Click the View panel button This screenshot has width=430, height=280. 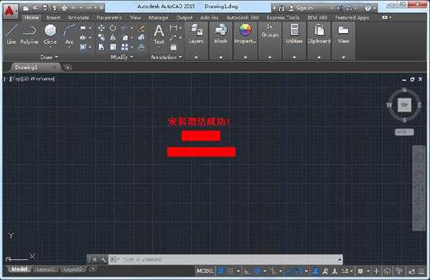[x=343, y=34]
